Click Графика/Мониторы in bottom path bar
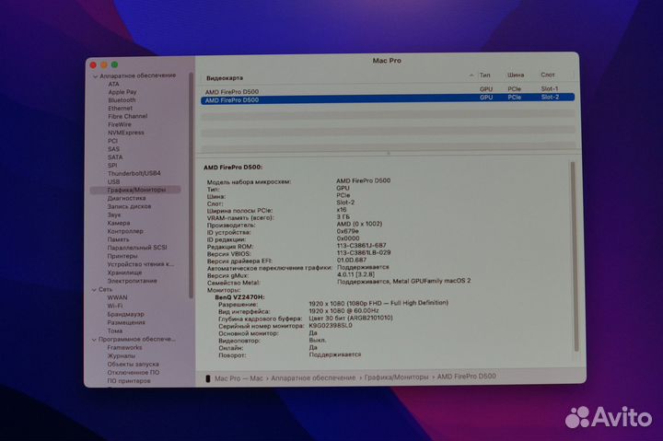The height and width of the screenshot is (441, 663). tap(397, 377)
